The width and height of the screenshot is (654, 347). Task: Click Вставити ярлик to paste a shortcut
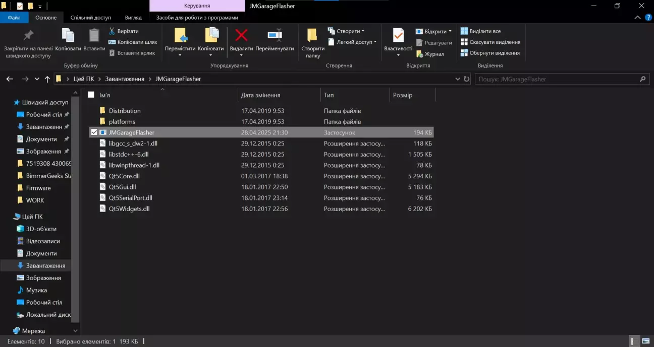[x=132, y=53]
